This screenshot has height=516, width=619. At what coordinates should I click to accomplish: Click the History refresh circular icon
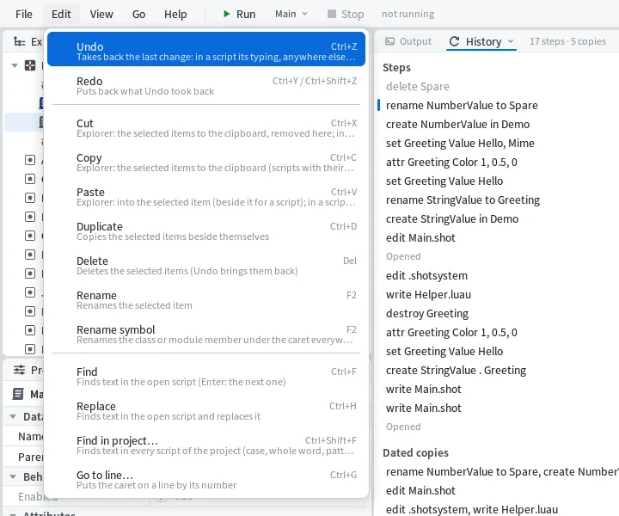[x=455, y=41]
